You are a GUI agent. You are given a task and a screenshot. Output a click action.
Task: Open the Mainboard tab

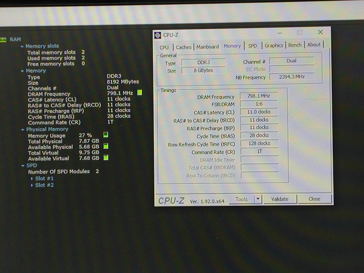[207, 47]
